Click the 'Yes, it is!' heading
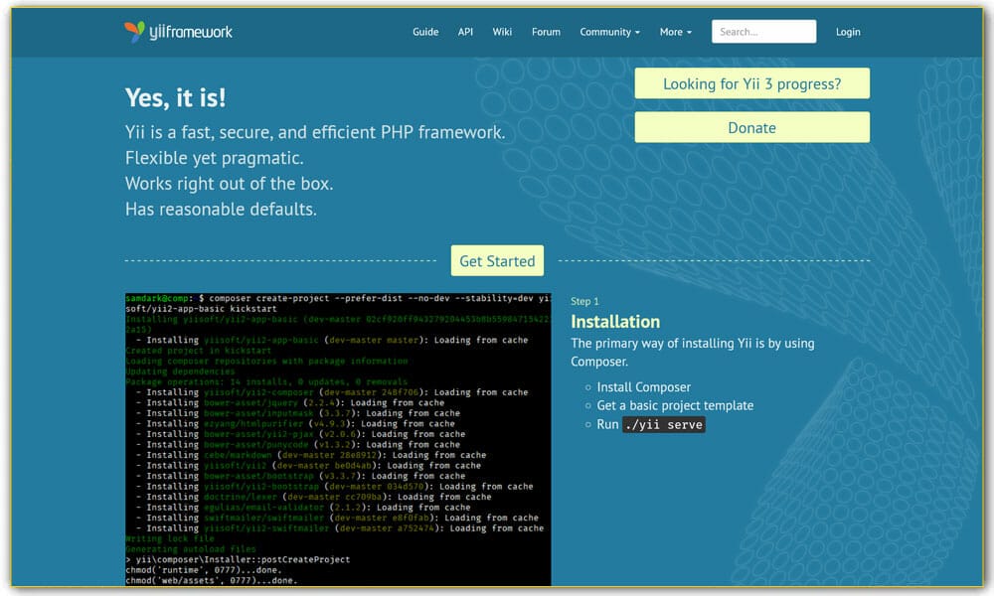 point(176,97)
